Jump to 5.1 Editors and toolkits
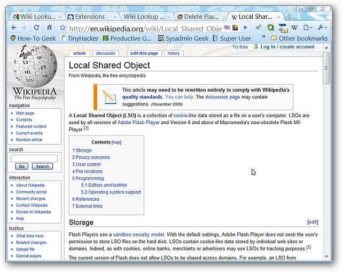 (104, 185)
